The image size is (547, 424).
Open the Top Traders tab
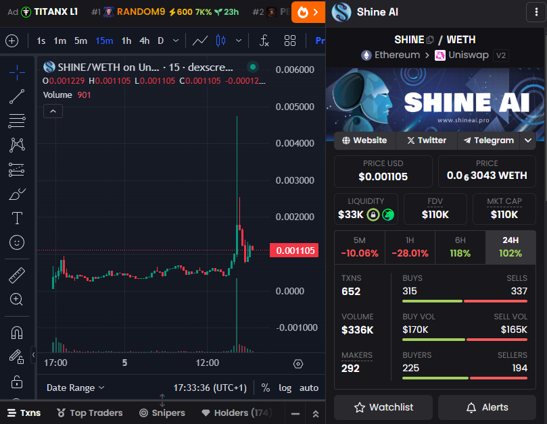[90, 413]
